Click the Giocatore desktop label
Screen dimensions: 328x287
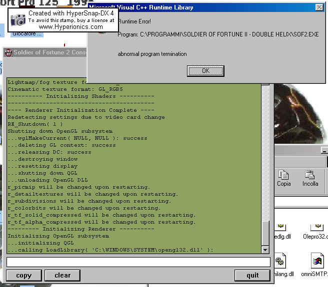pyautogui.click(x=27, y=34)
